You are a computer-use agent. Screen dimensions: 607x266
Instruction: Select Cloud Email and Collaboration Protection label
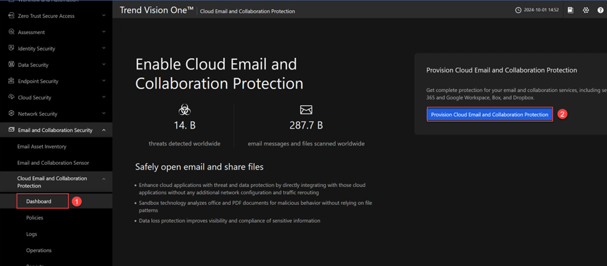click(x=52, y=182)
